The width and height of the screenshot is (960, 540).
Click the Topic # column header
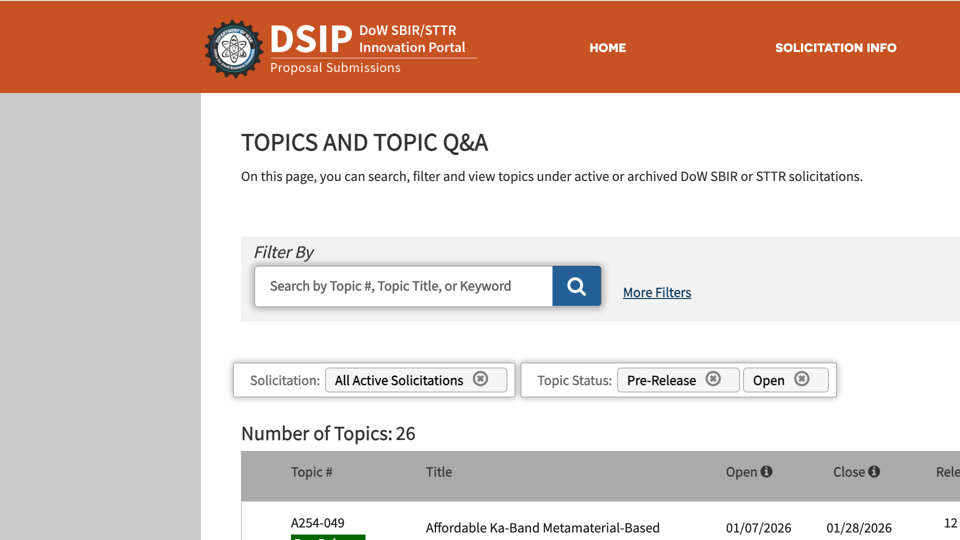311,472
